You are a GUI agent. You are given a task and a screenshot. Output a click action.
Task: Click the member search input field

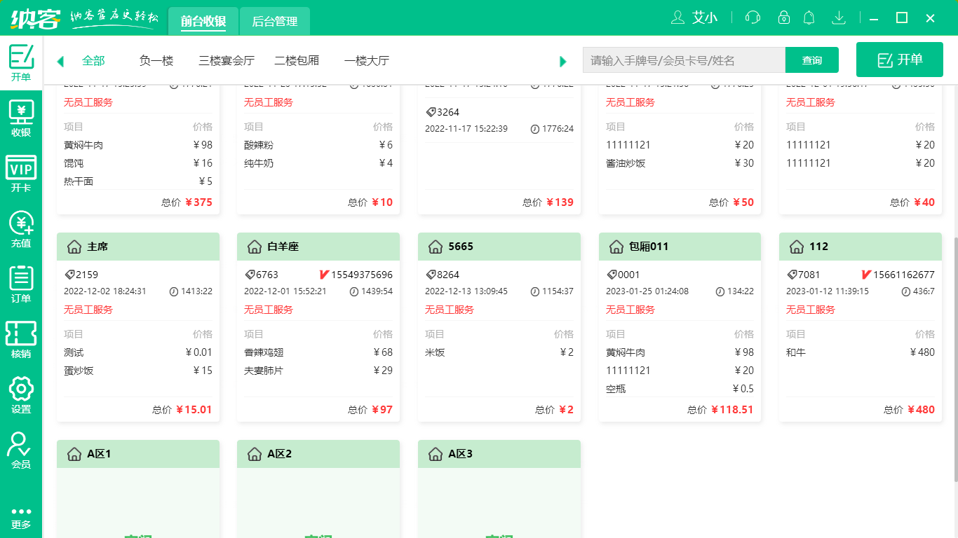684,60
